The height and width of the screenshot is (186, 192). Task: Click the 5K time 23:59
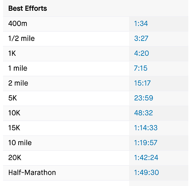(144, 98)
